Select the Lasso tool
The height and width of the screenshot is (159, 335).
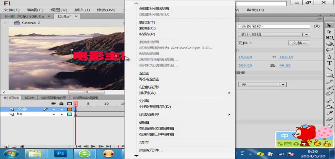[x=329, y=50]
